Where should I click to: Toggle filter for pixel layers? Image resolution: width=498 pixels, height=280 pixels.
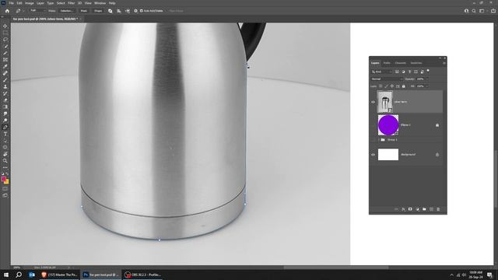(397, 72)
